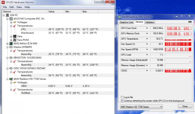Click the AMD Radeon HD 7700 graphics card icon
Viewport: 195px width, 114px height.
11,79
